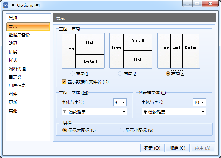Select the Tree-List-over-Detail layout thumbnail
This screenshot has height=158, width=221.
pyautogui.click(x=83, y=51)
